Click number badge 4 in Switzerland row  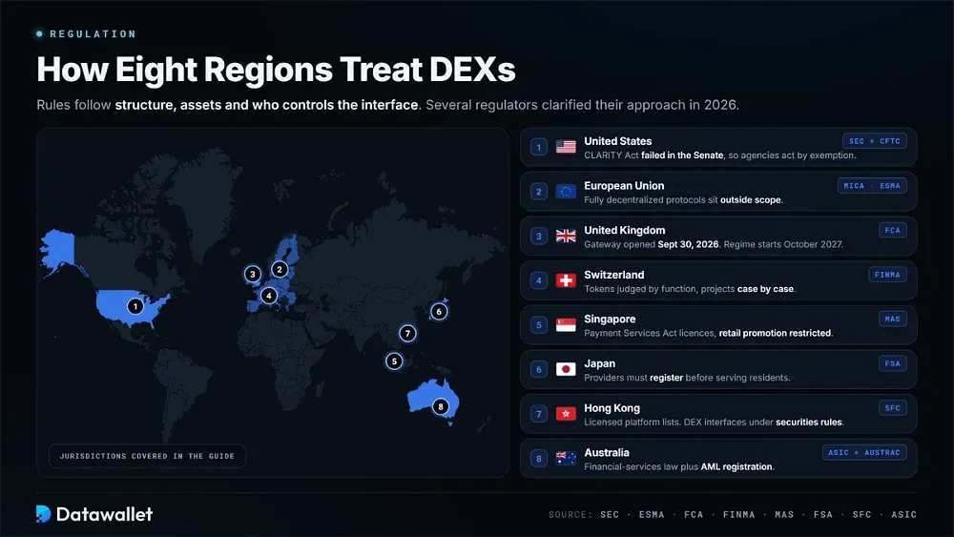pyautogui.click(x=538, y=280)
